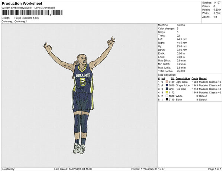The height and width of the screenshot is (172, 223).
Task: Click the Light Coral color swatch
Action: 167,82
